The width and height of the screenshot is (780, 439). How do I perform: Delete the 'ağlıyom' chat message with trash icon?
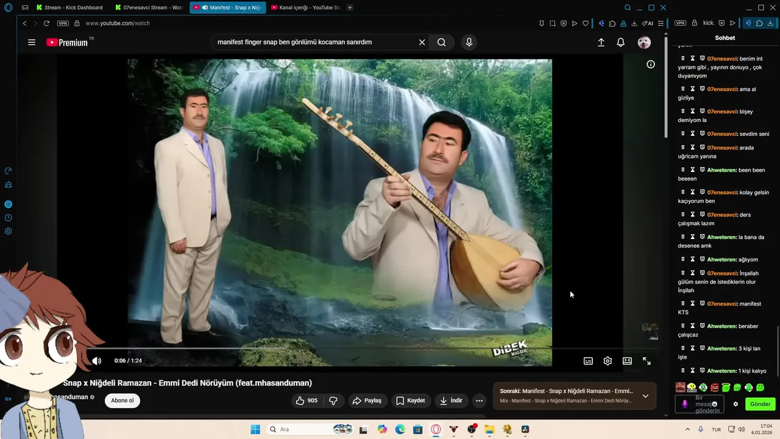[x=683, y=259]
